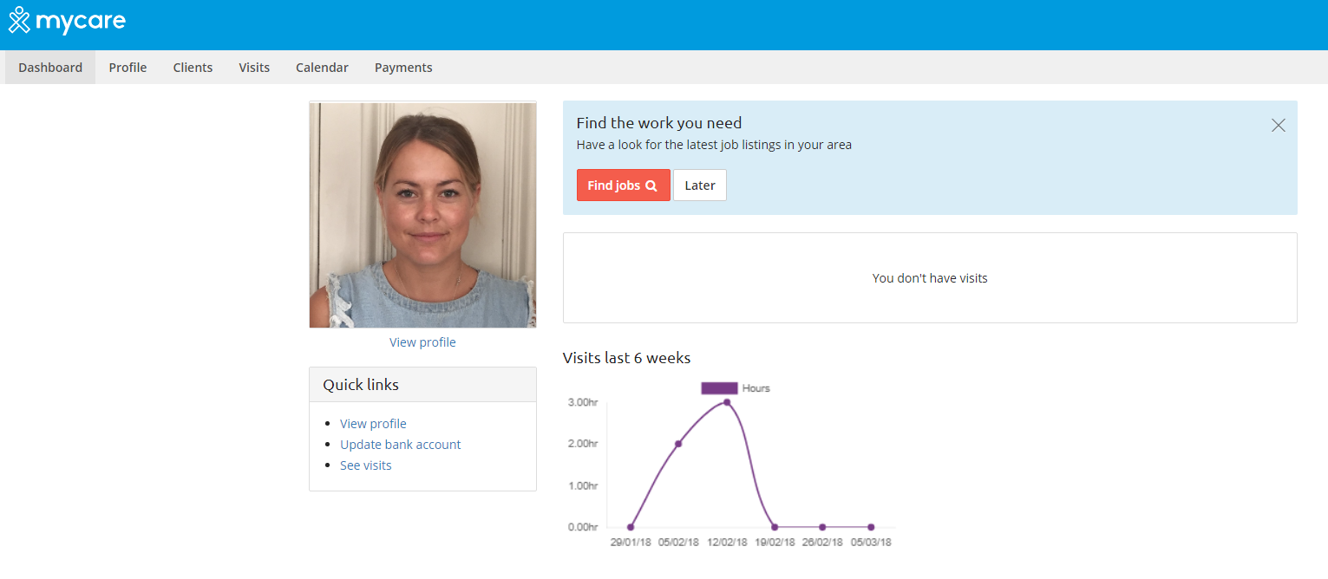The width and height of the screenshot is (1328, 579).
Task: Click the 05/03/18 data point
Action: (x=871, y=527)
